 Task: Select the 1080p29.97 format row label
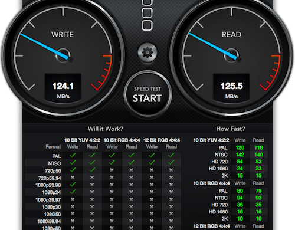click(48, 200)
